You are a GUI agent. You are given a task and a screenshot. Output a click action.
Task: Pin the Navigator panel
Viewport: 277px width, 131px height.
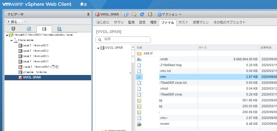click(x=88, y=15)
